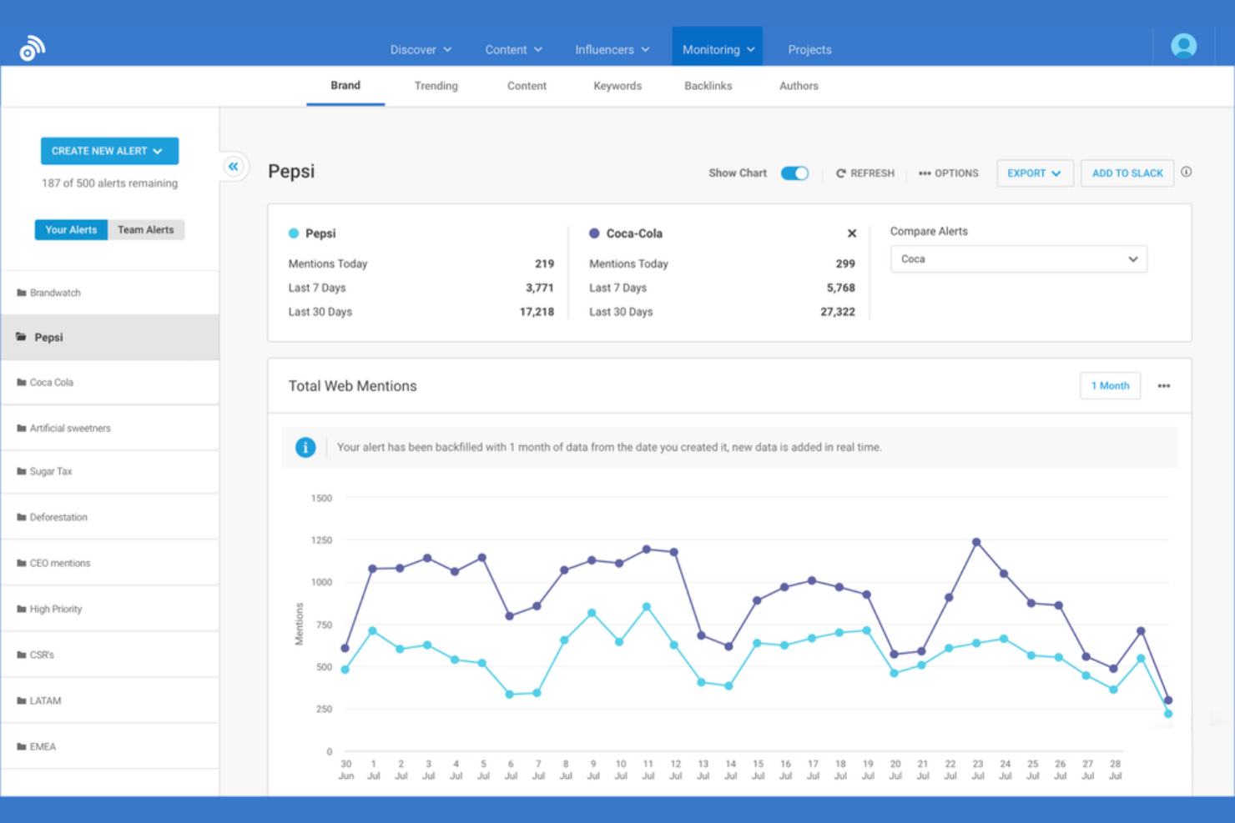1235x823 pixels.
Task: Click the Coca Cola folder icon
Action: [x=22, y=382]
